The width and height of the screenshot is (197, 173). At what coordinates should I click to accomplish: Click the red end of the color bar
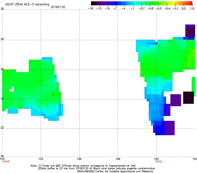191,3
